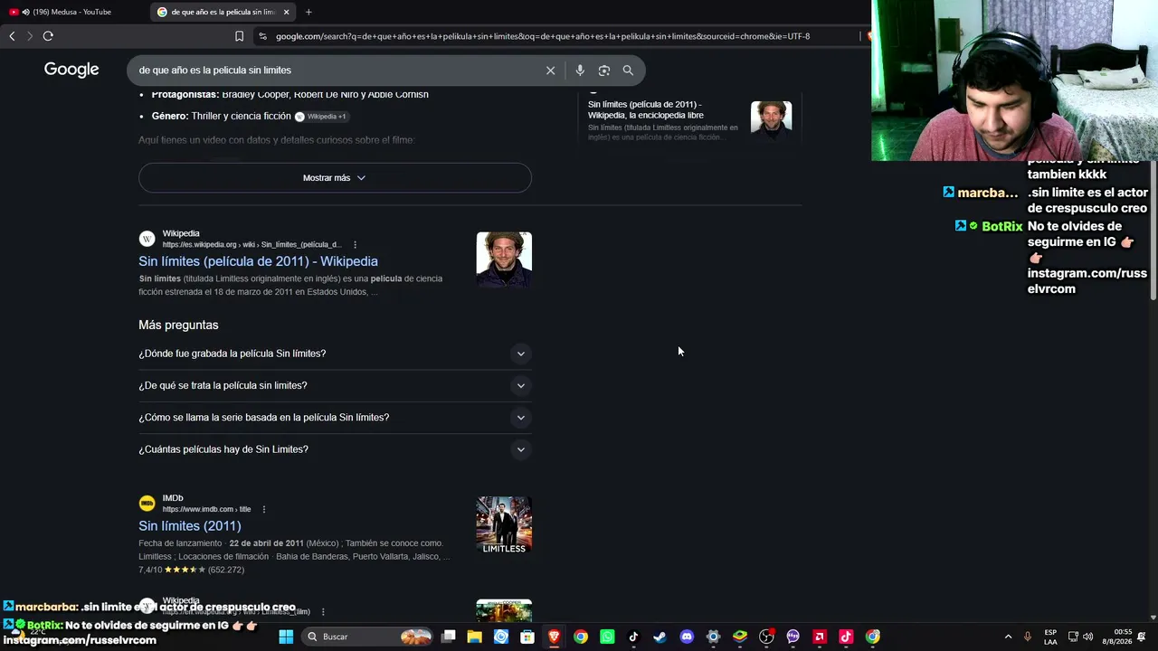
Task: Expand ¿De qué se trata la película sin limites?
Action: click(x=335, y=385)
